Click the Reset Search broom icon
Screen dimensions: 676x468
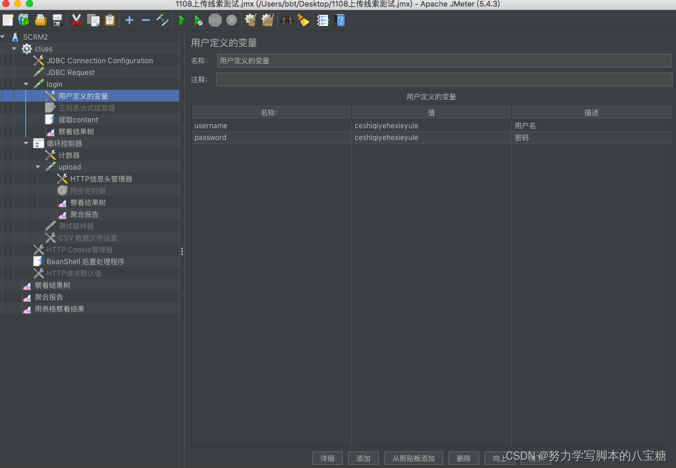[x=304, y=20]
